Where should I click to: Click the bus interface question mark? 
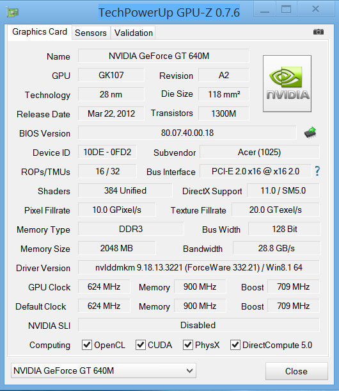tap(317, 171)
